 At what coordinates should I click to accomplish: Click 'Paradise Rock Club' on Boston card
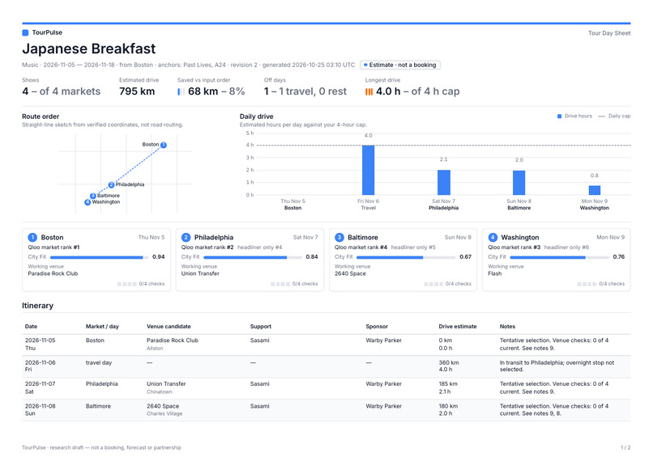(x=53, y=273)
